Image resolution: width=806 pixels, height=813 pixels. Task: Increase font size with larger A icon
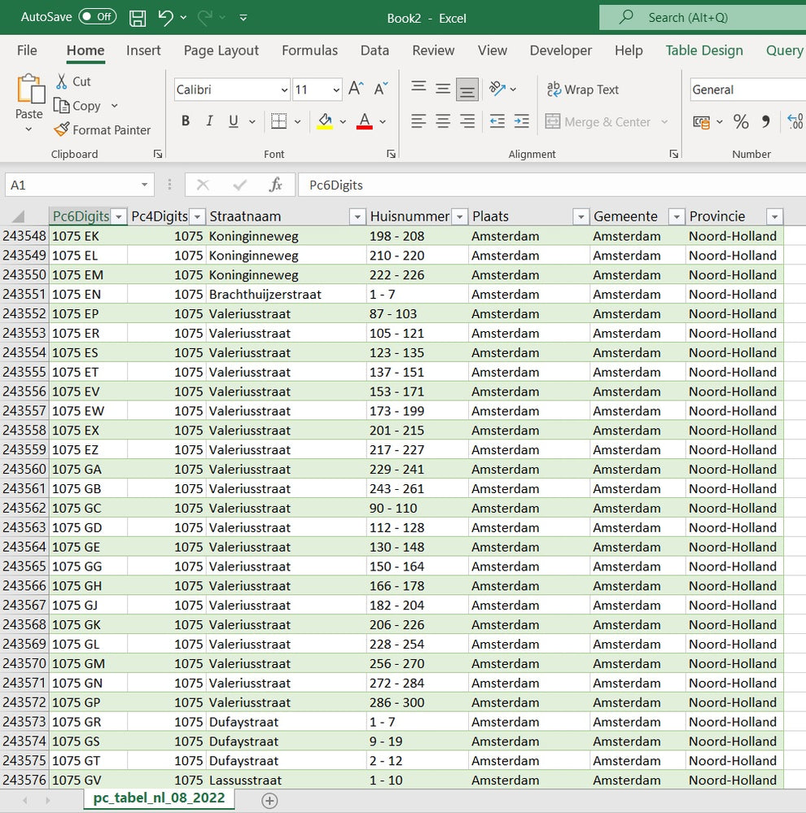(x=356, y=90)
